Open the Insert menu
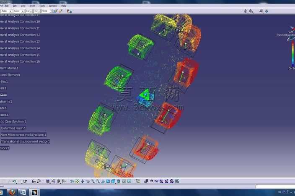 coord(32,6)
